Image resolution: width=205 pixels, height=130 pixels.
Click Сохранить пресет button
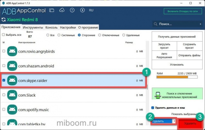coord(189,46)
